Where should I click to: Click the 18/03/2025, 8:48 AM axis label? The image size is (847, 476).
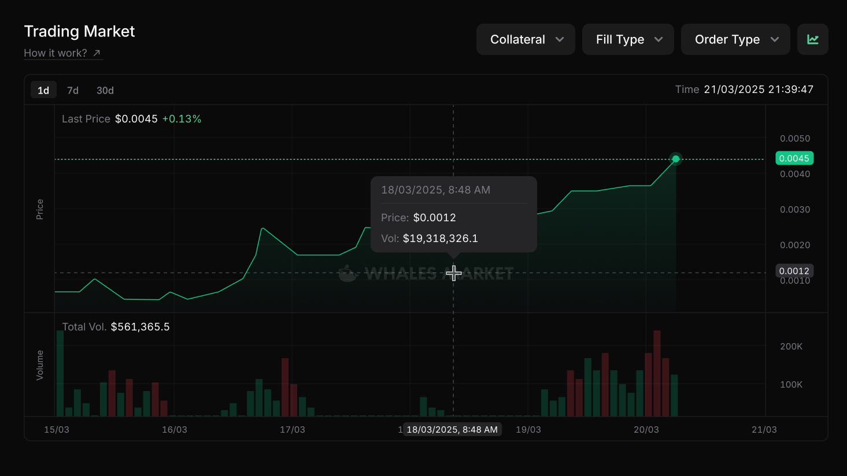452,430
